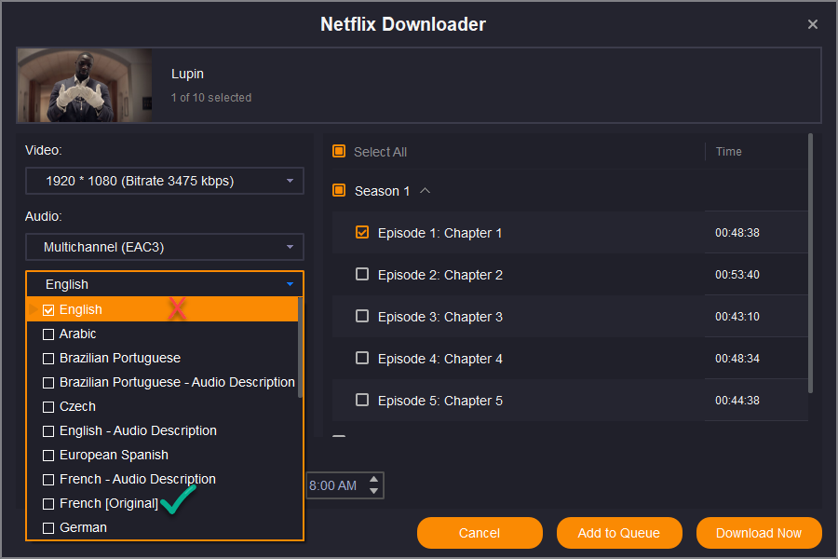This screenshot has width=838, height=559.
Task: Click the 00:48:38 duration text
Action: click(x=737, y=233)
